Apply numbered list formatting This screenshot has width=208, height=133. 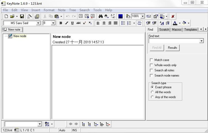coord(129,23)
